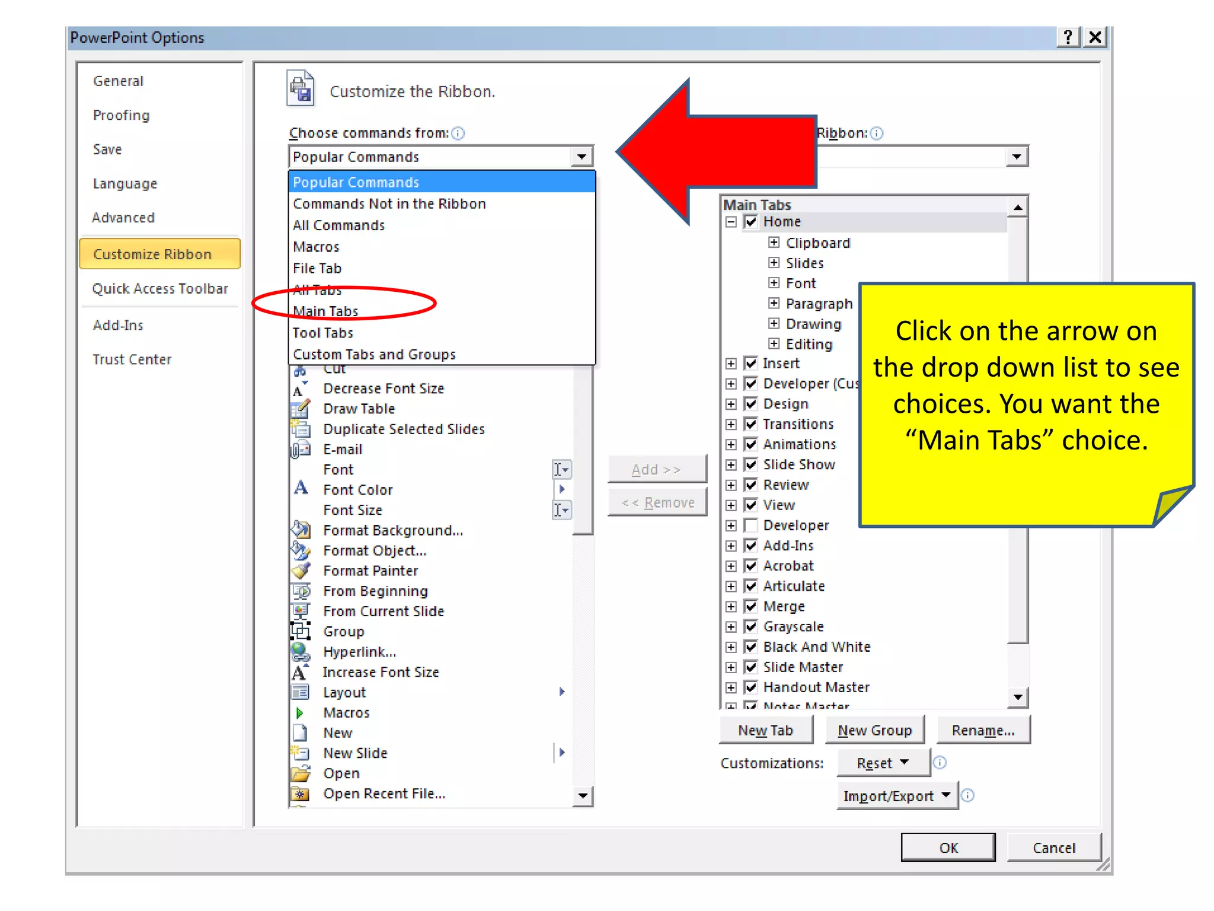
Task: Select Commands Not in the Ribbon option
Action: click(x=441, y=204)
